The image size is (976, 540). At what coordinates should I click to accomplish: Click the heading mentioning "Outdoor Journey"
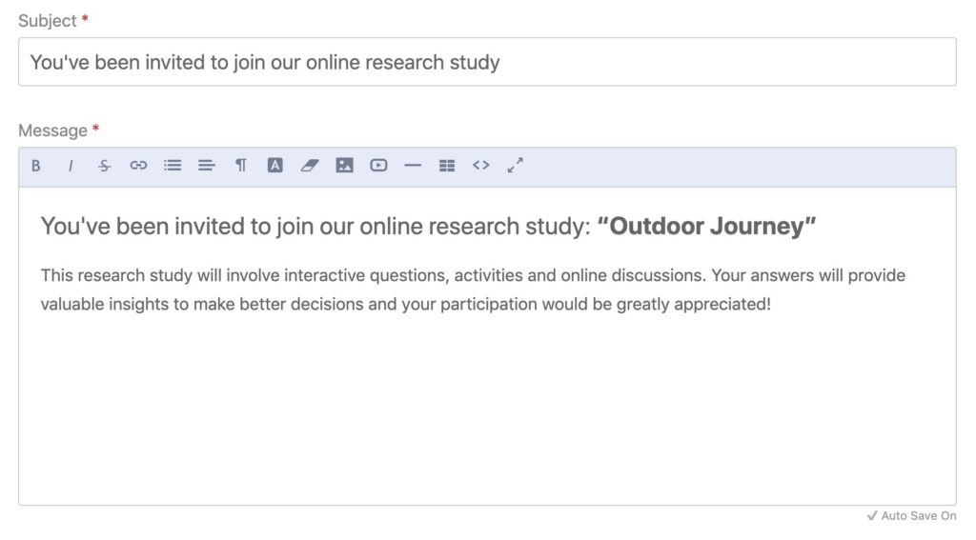(x=428, y=227)
